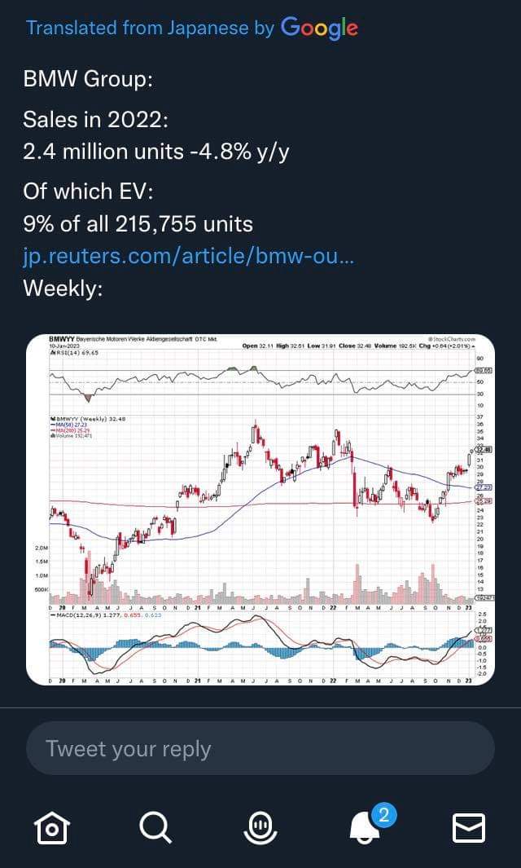Click the 'Translated from Japanese by' text
Screen dimensions: 521x868
coord(150,28)
